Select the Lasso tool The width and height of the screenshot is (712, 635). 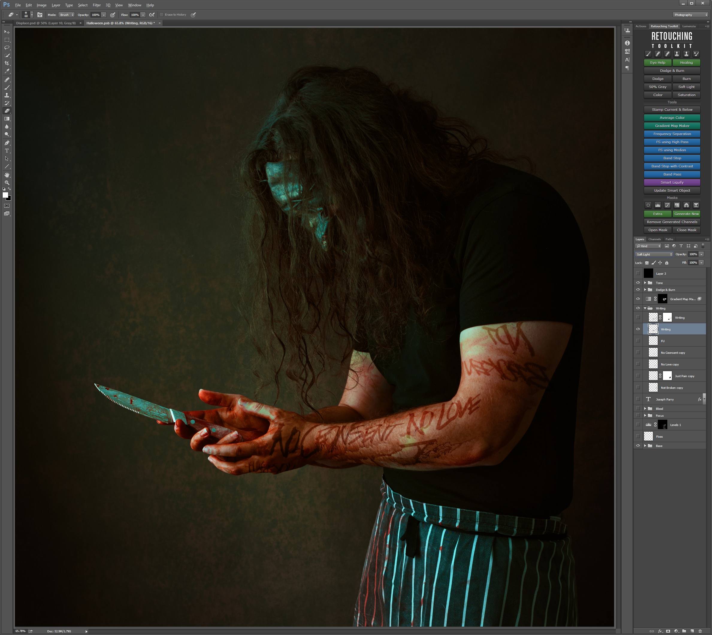[x=7, y=47]
